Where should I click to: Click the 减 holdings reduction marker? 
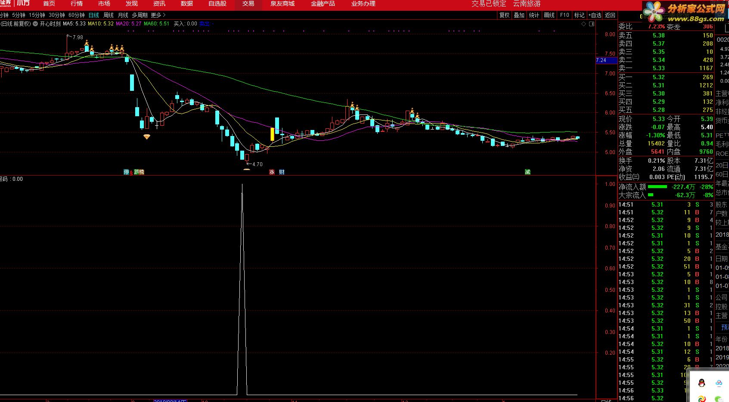(527, 172)
